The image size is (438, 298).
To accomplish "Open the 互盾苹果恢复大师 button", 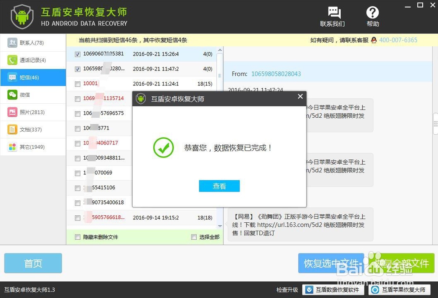I will point(399,290).
